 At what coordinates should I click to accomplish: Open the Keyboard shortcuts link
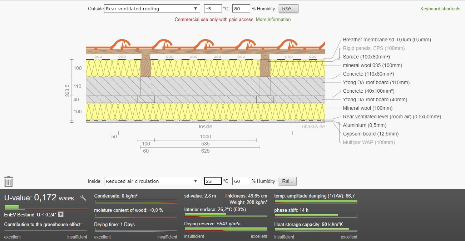click(440, 9)
